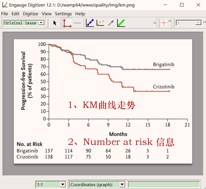Click the 137 value in Brigatinib row

49,151
